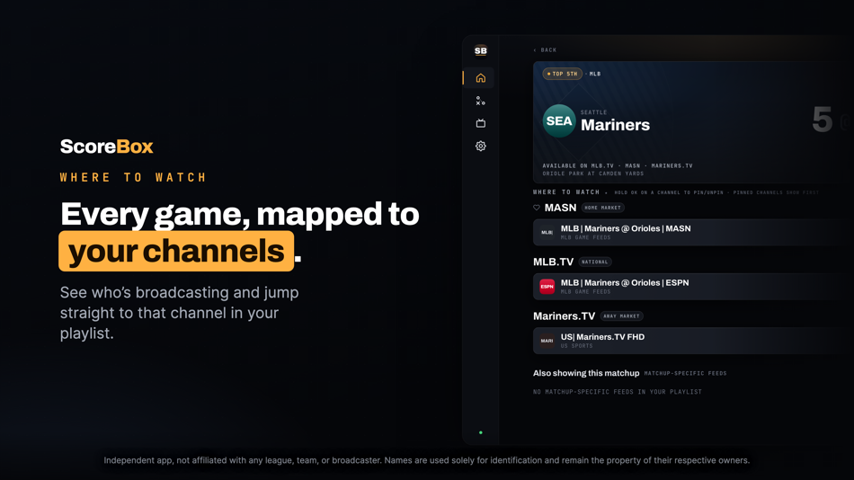Image resolution: width=854 pixels, height=480 pixels.
Task: Click the highlighted 'your channels' text
Action: coord(176,251)
